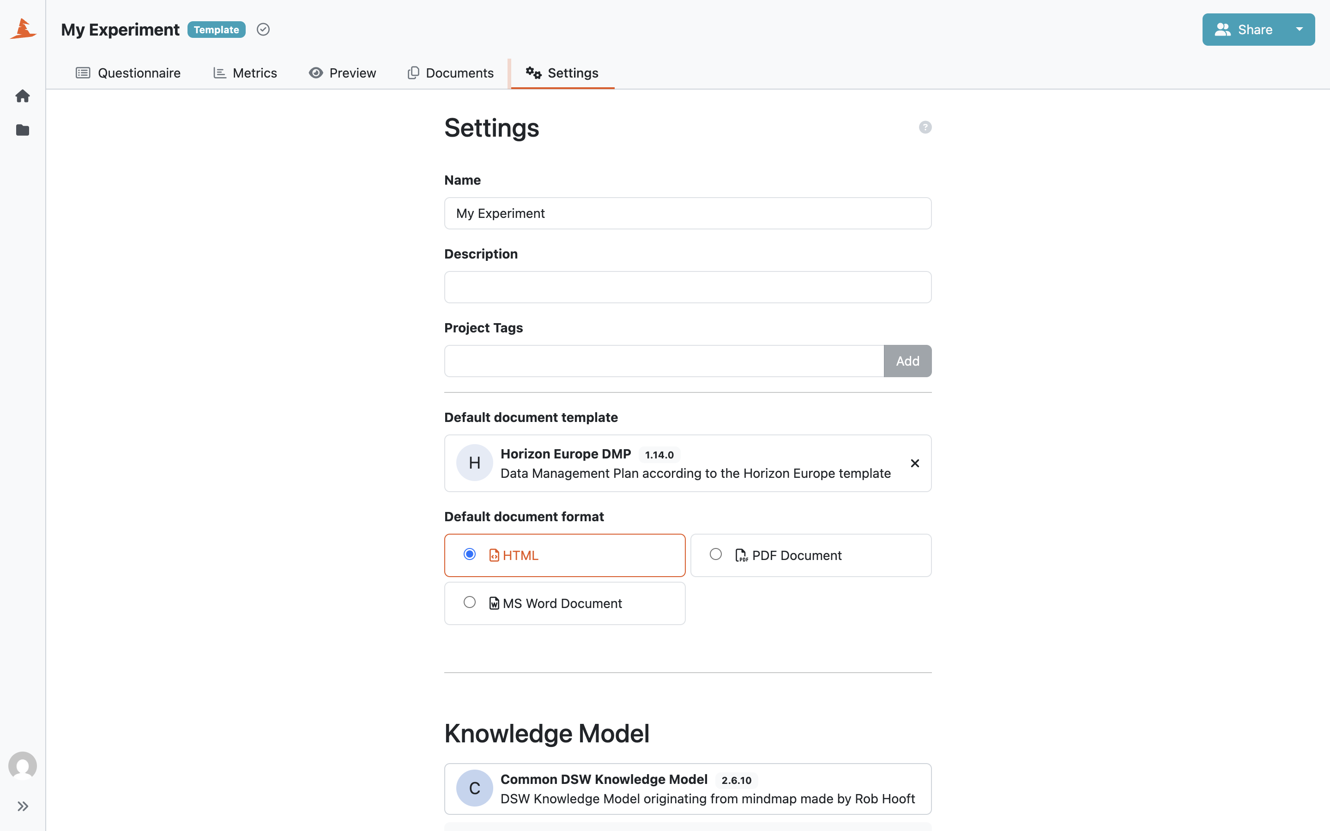This screenshot has height=831, width=1330.
Task: Open the user avatar profile menu
Action: tap(23, 765)
